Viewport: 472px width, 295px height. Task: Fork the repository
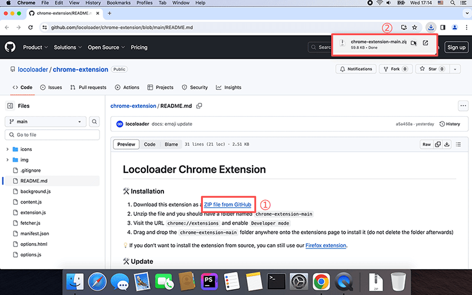395,69
